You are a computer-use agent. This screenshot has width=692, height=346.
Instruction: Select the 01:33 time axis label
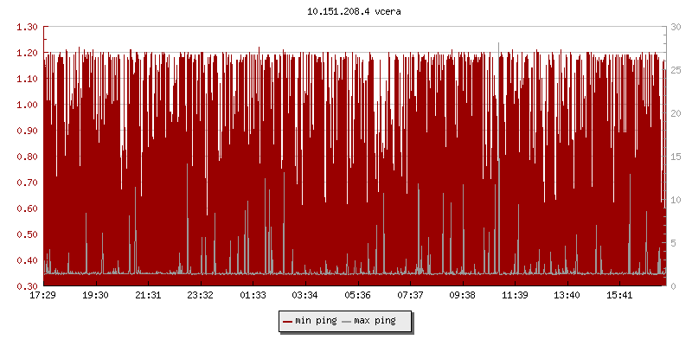click(x=253, y=296)
